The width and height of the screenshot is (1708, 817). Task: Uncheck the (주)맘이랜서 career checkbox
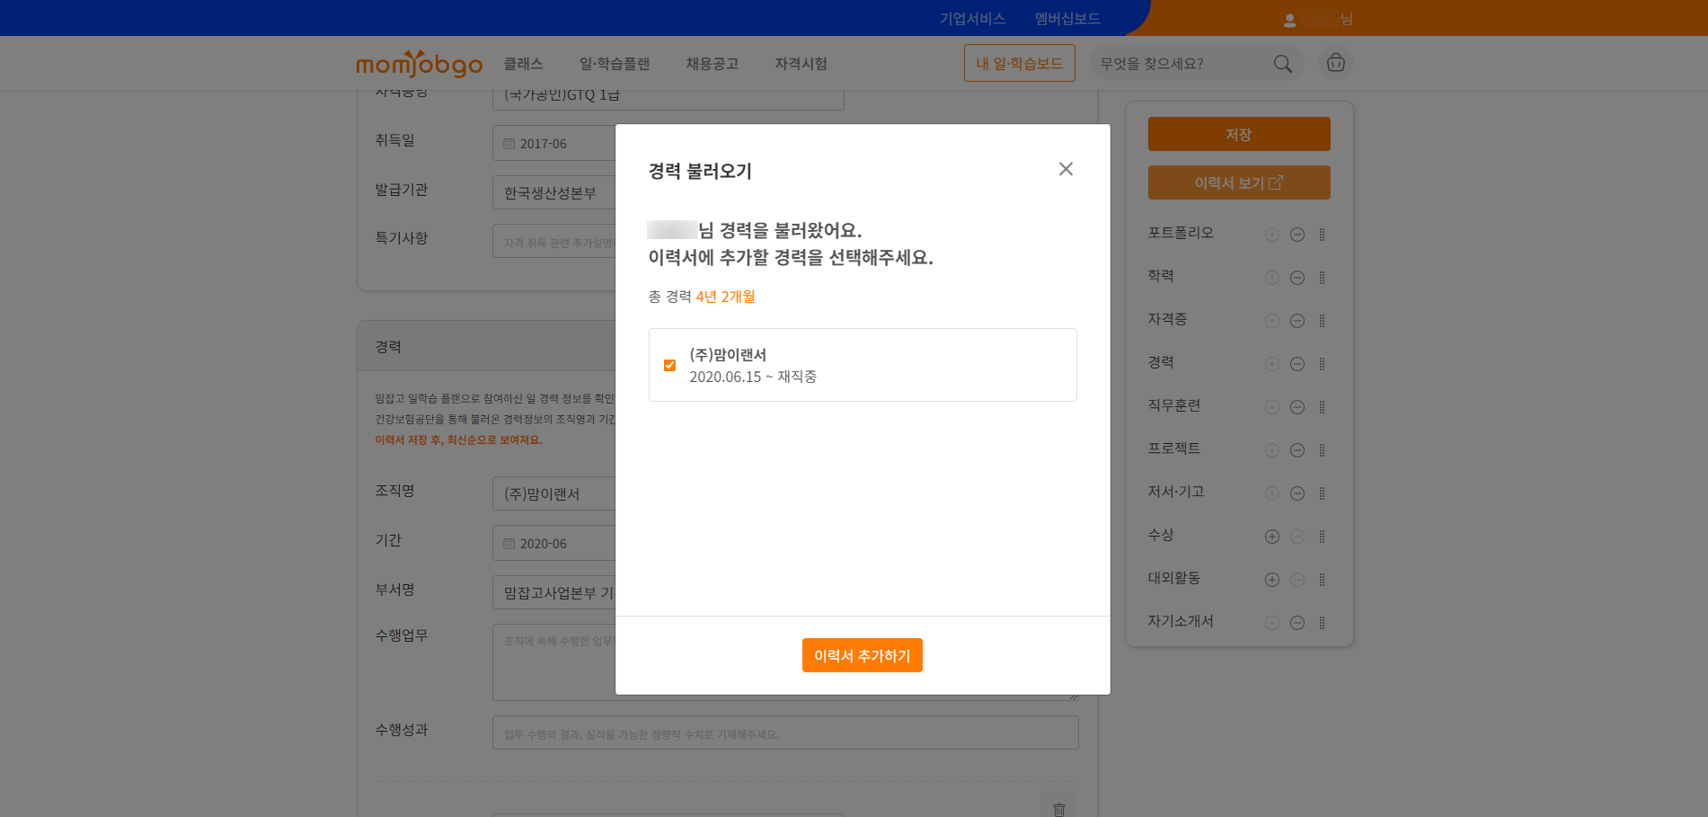pos(669,365)
